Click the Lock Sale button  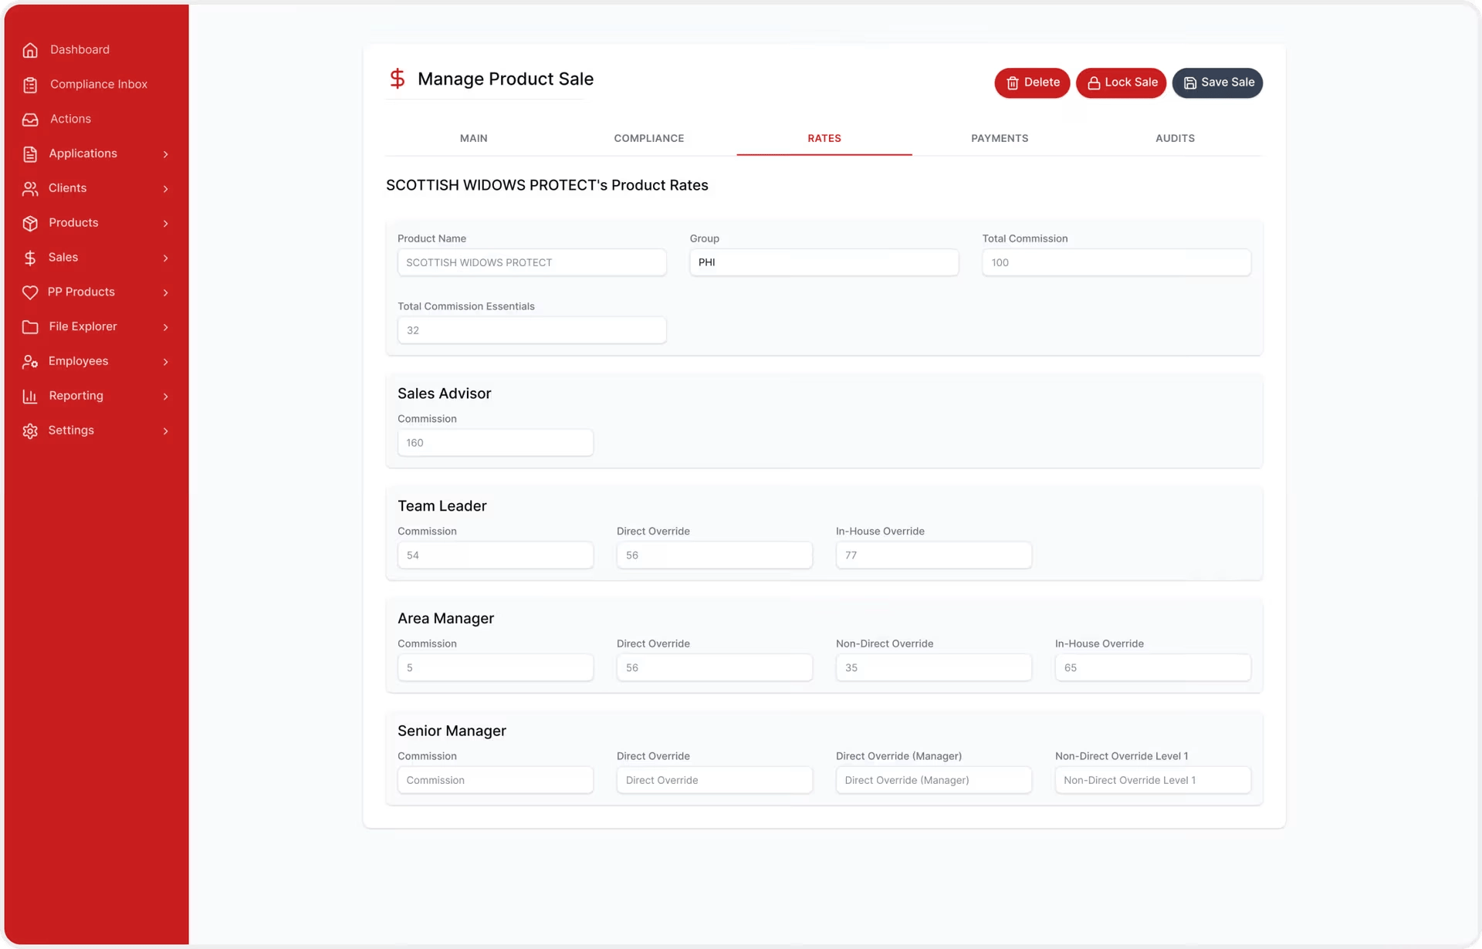click(1121, 83)
